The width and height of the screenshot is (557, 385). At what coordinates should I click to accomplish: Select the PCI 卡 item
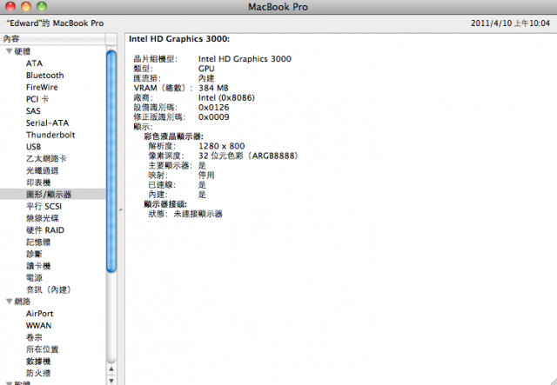click(x=37, y=99)
